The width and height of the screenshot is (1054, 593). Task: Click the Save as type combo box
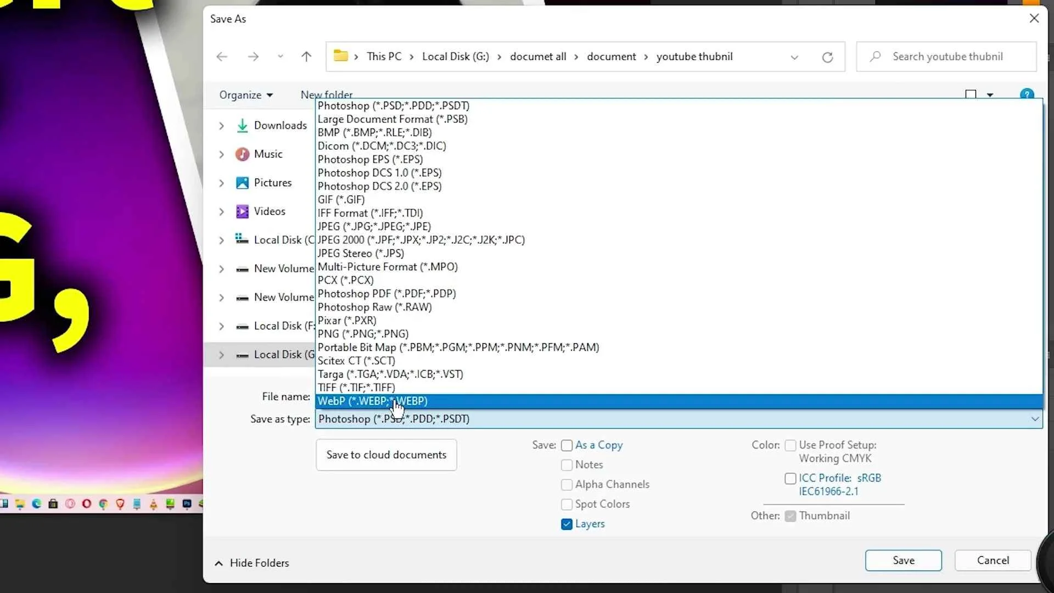coord(679,419)
